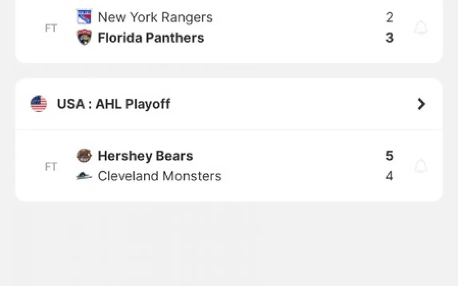Image resolution: width=458 pixels, height=286 pixels.
Task: Click Cleveland Monsters score of 4
Action: point(389,176)
